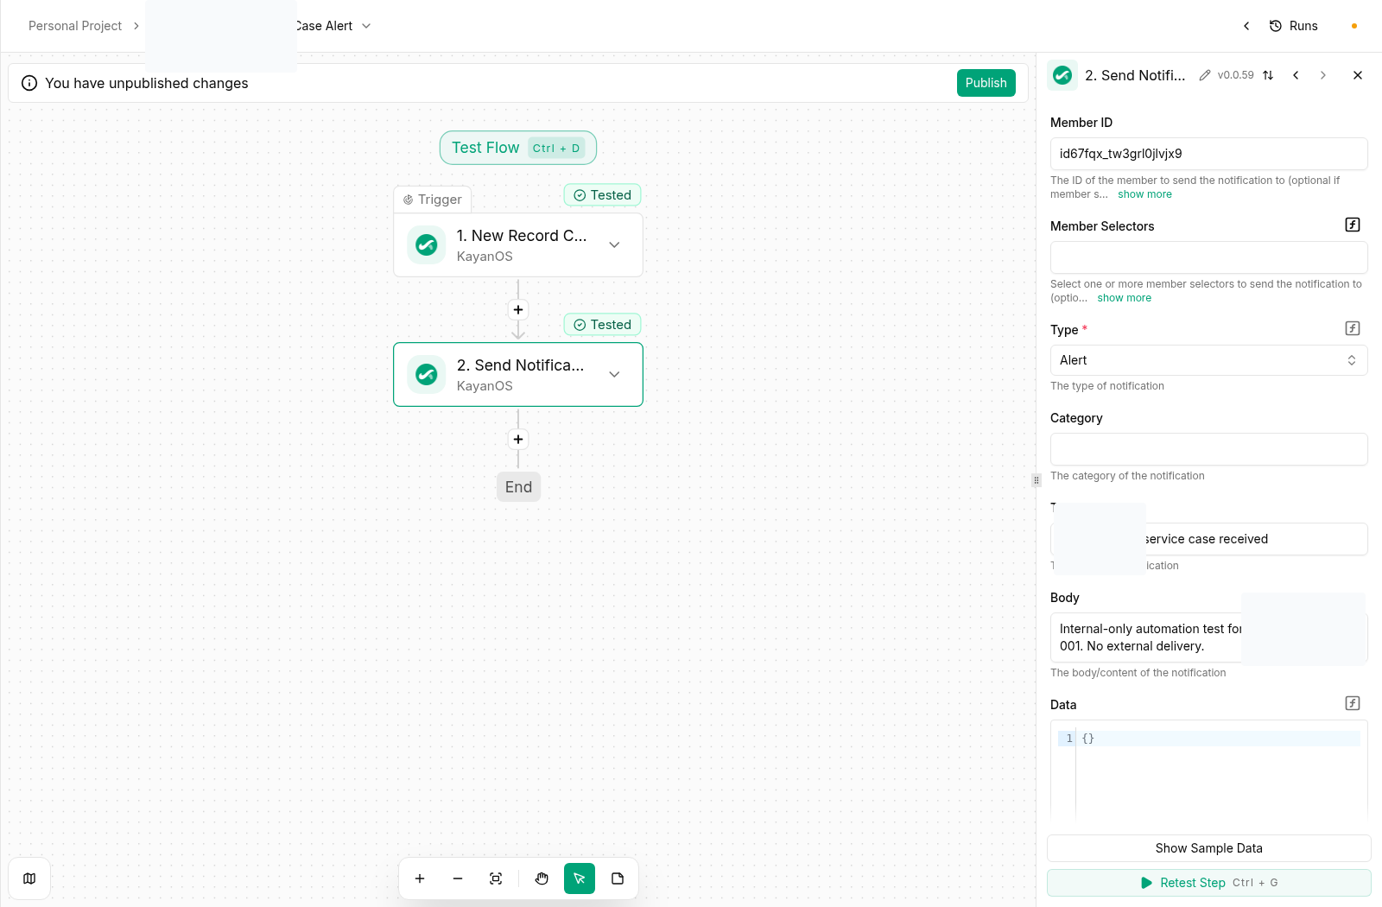The width and height of the screenshot is (1382, 907).
Task: Show more of Member Selectors description
Action: (x=1124, y=298)
